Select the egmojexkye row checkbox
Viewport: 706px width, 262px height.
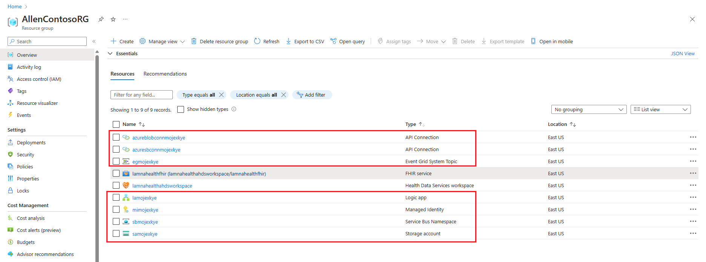coord(116,162)
